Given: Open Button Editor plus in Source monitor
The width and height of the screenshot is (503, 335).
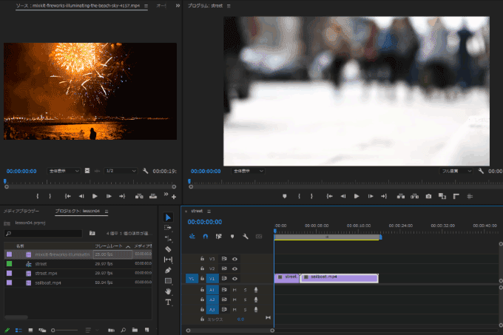Looking at the screenshot, I should (x=174, y=197).
